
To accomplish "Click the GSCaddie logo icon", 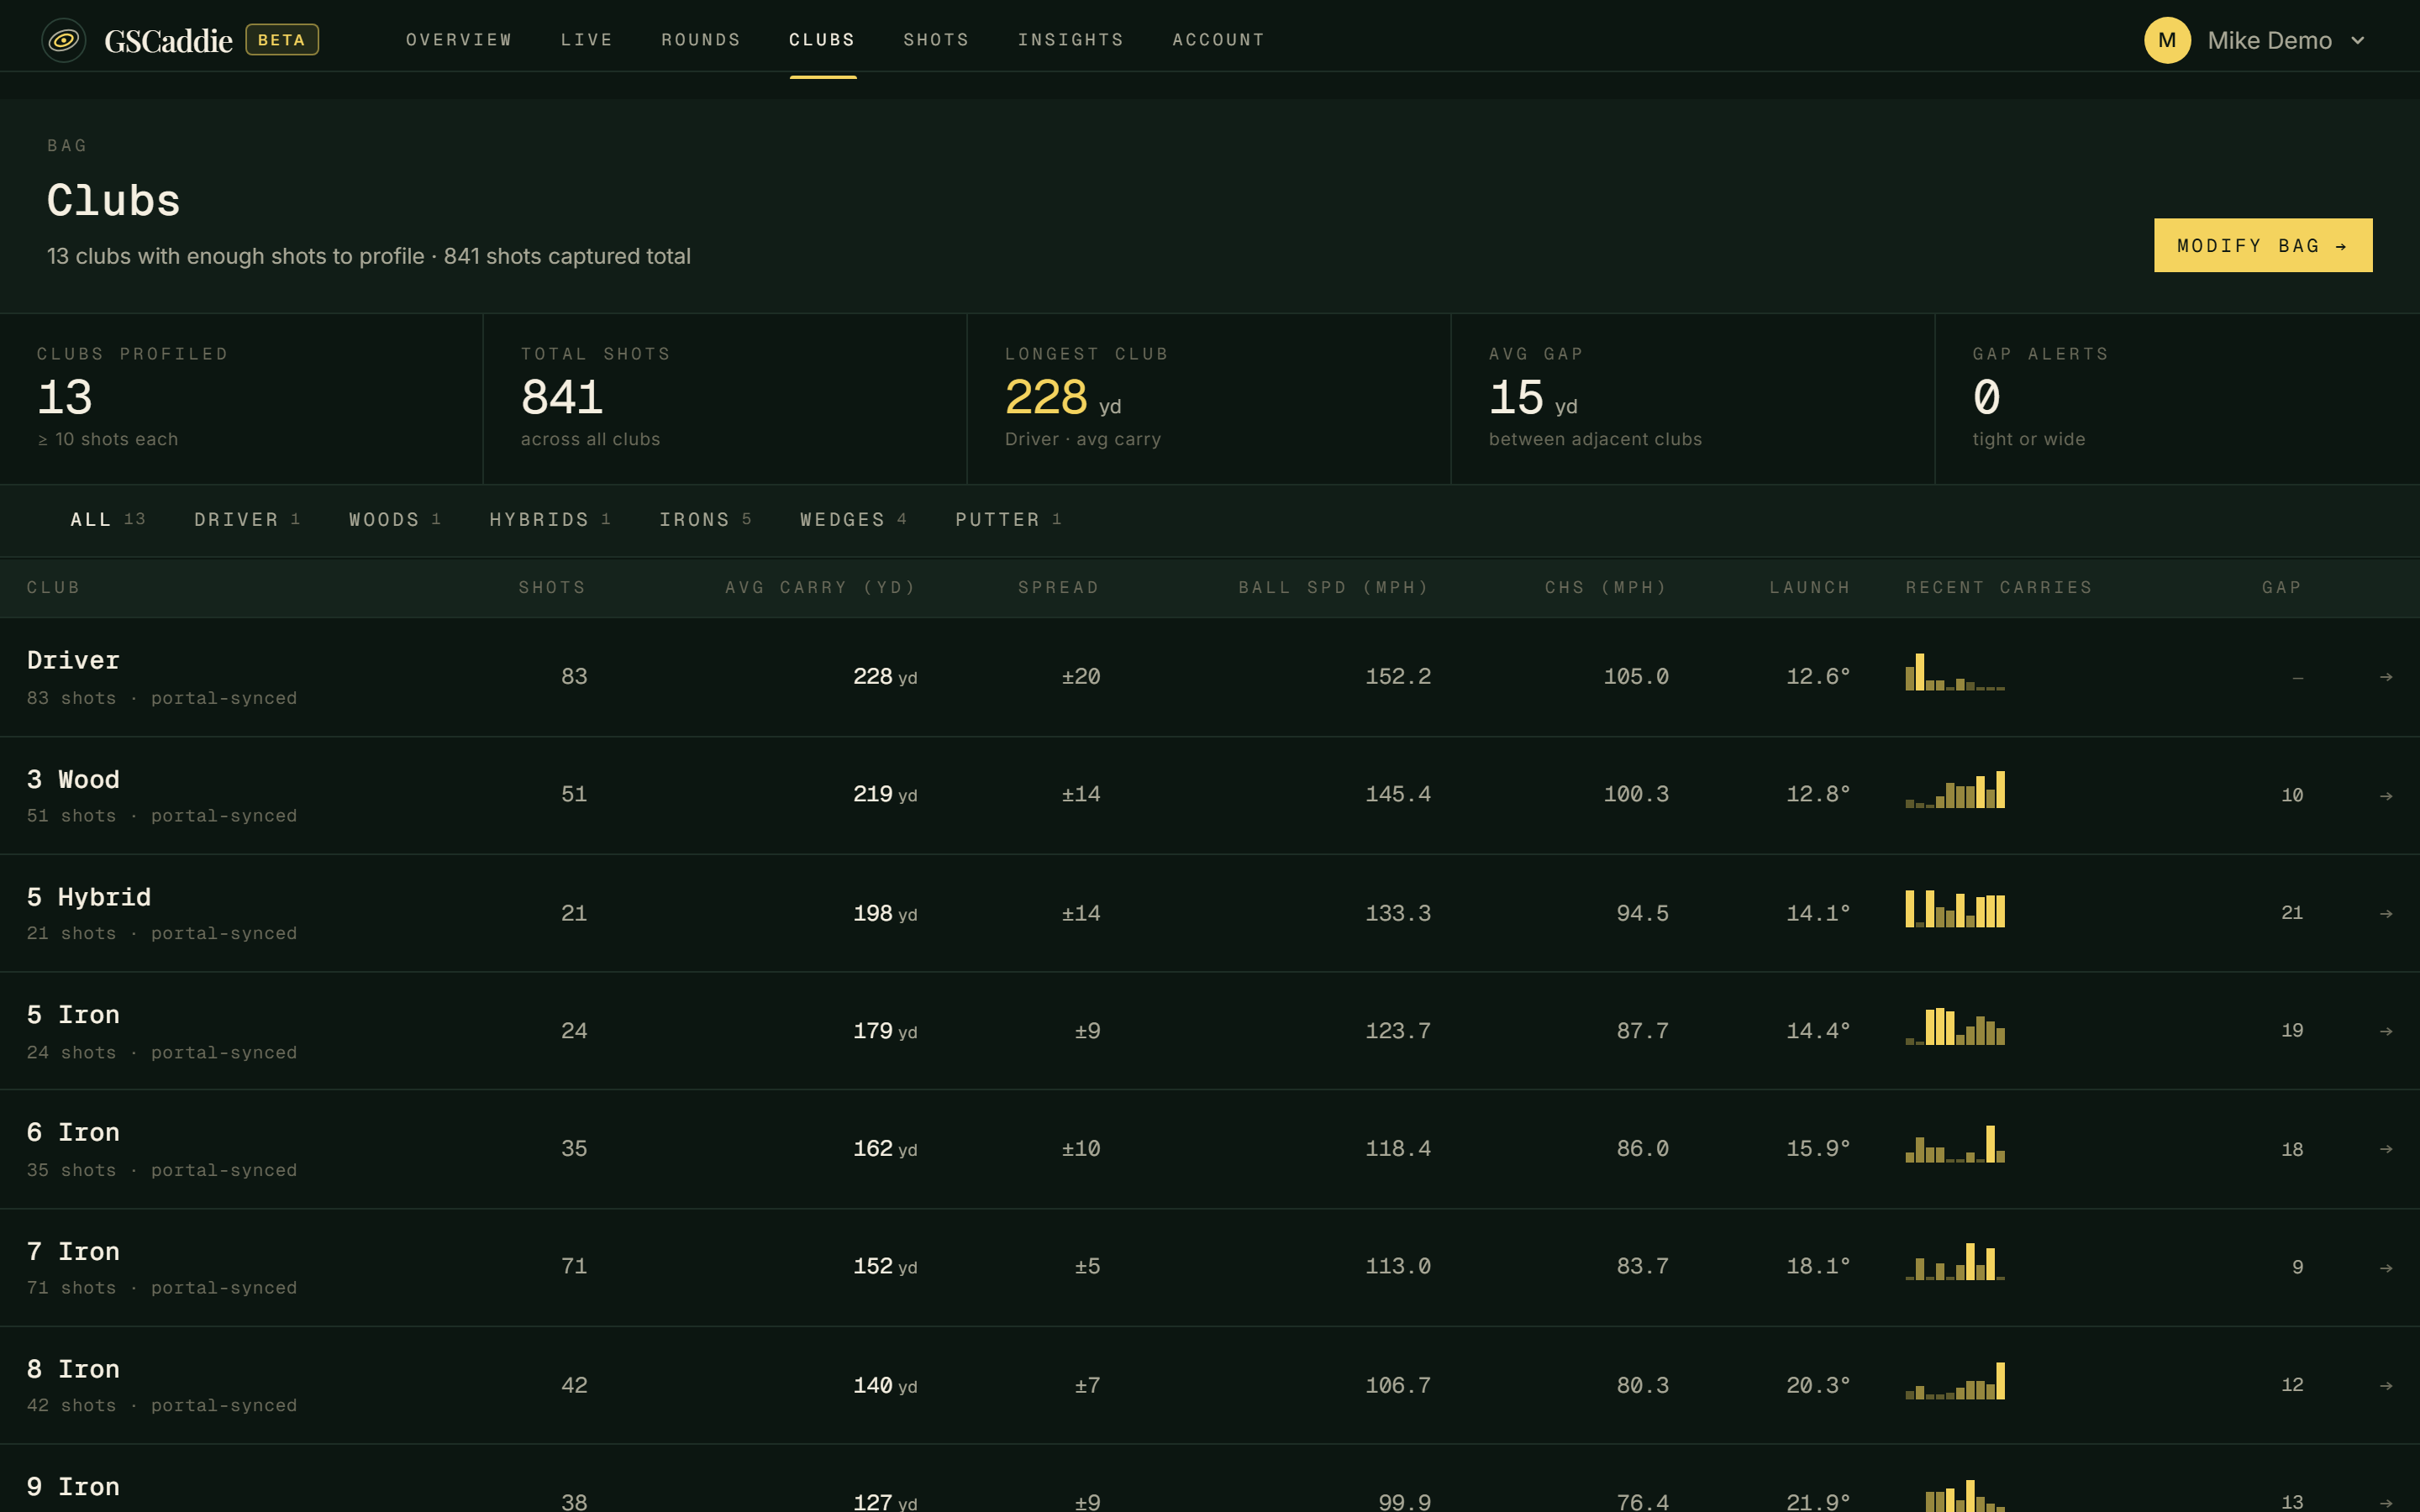I will 63,40.
